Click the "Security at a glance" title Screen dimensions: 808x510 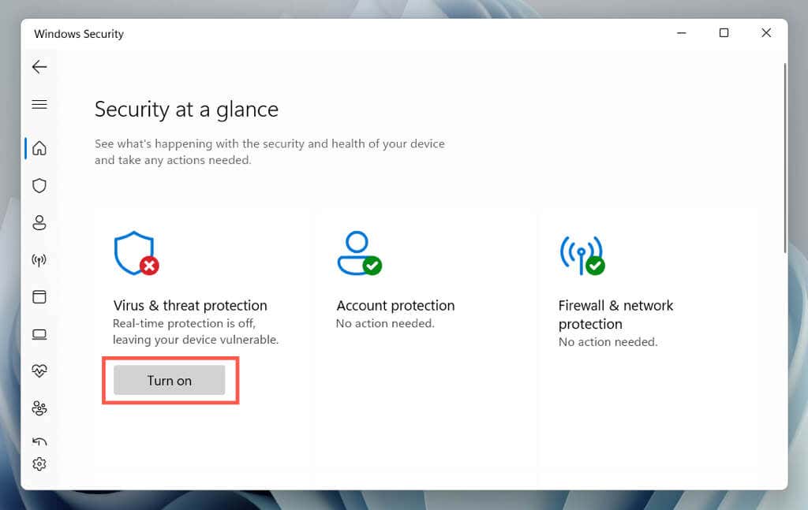click(186, 109)
